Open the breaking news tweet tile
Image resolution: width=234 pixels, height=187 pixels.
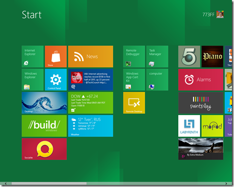click(x=90, y=79)
